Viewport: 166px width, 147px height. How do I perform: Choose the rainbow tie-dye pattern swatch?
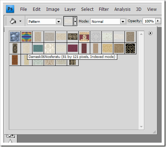click(26, 37)
